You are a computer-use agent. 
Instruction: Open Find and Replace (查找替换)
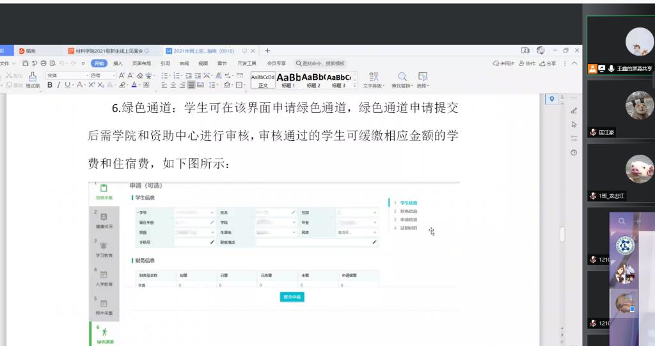pyautogui.click(x=402, y=79)
